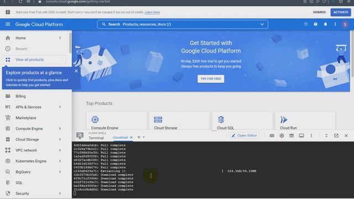Click the gift icon in trial banner
The image size is (354, 199).
point(8,12)
